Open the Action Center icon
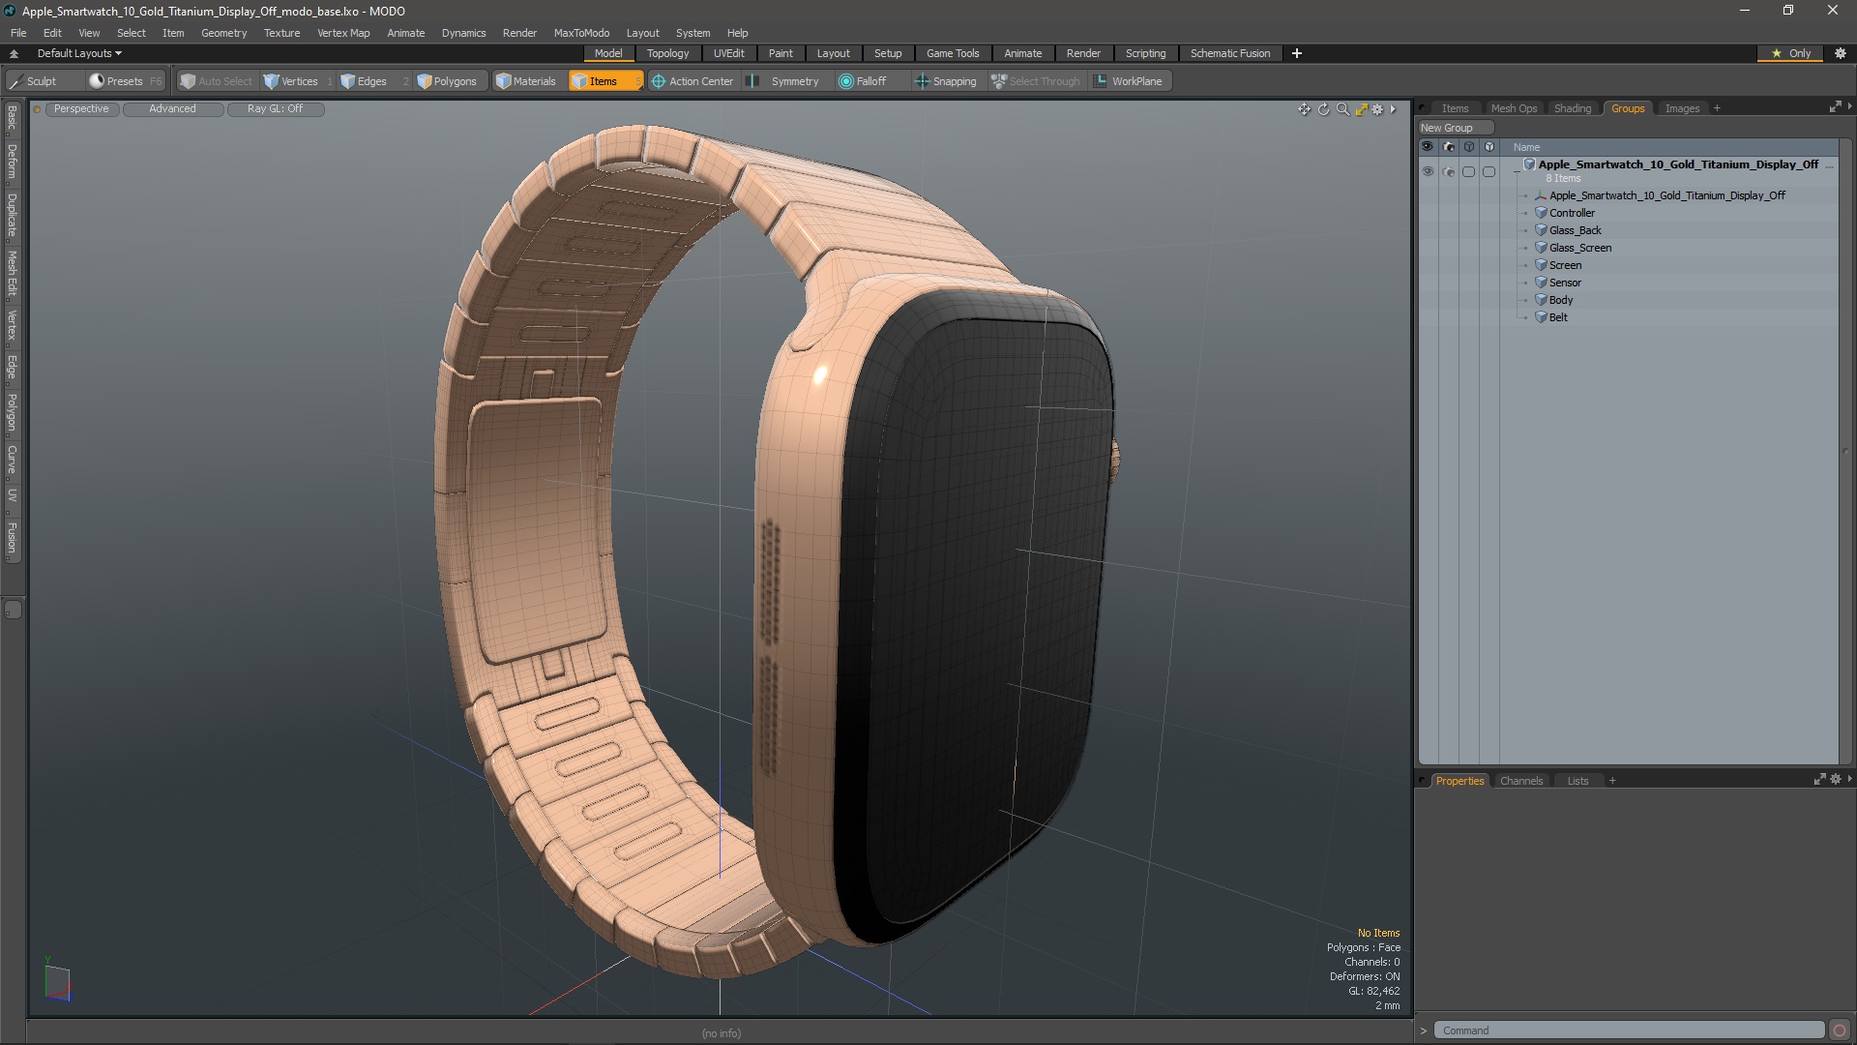The width and height of the screenshot is (1857, 1045). point(659,81)
